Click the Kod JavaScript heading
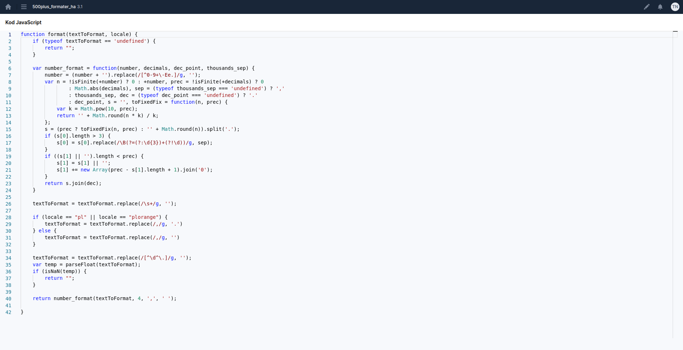Image resolution: width=683 pixels, height=350 pixels. [24, 22]
